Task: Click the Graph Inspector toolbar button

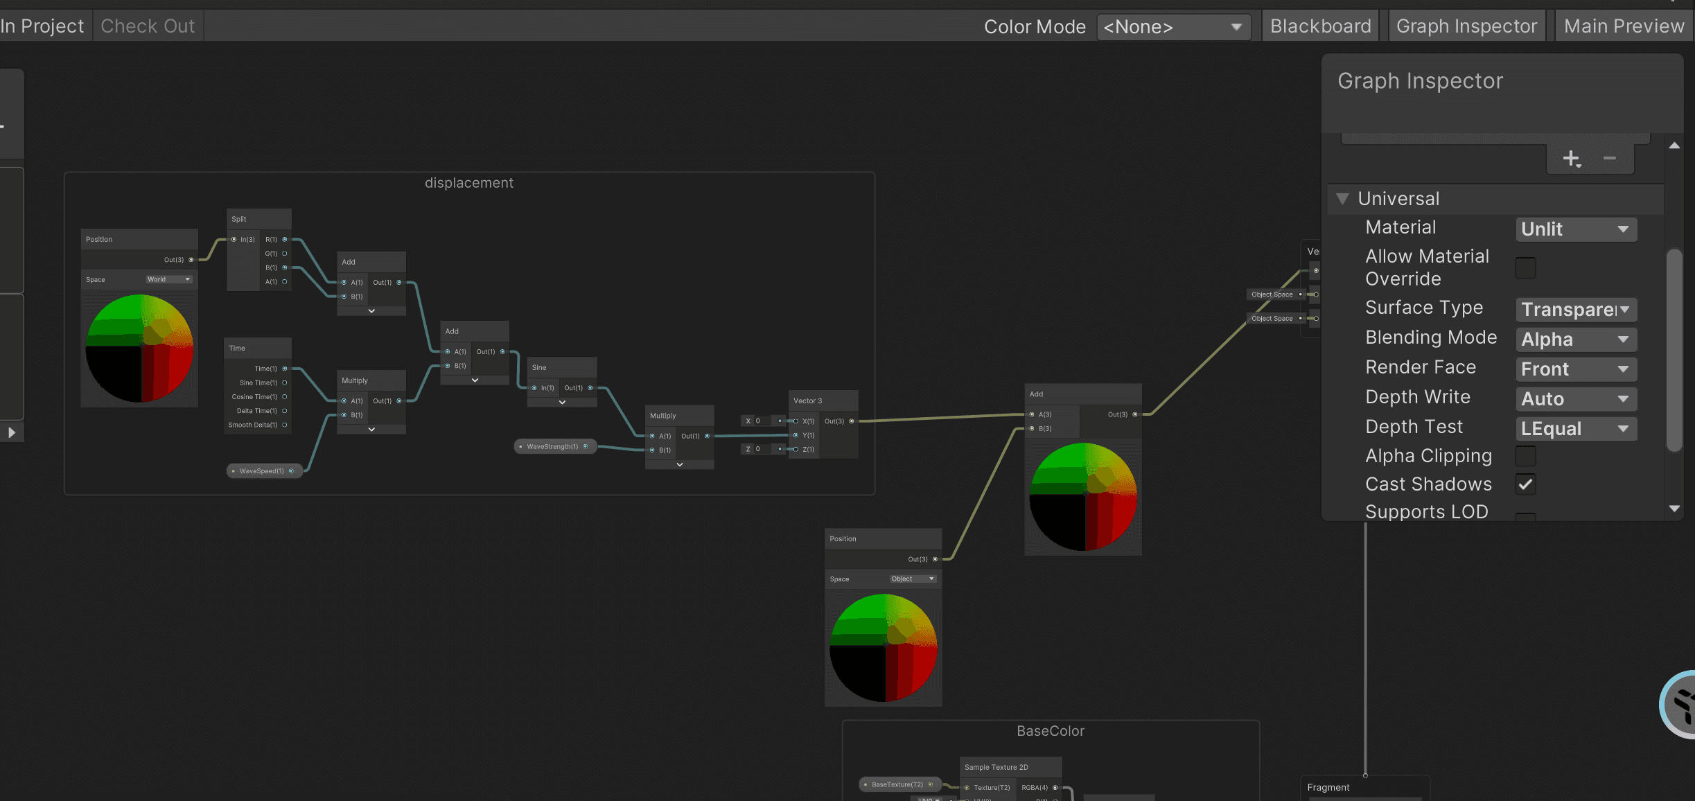Action: (x=1466, y=26)
